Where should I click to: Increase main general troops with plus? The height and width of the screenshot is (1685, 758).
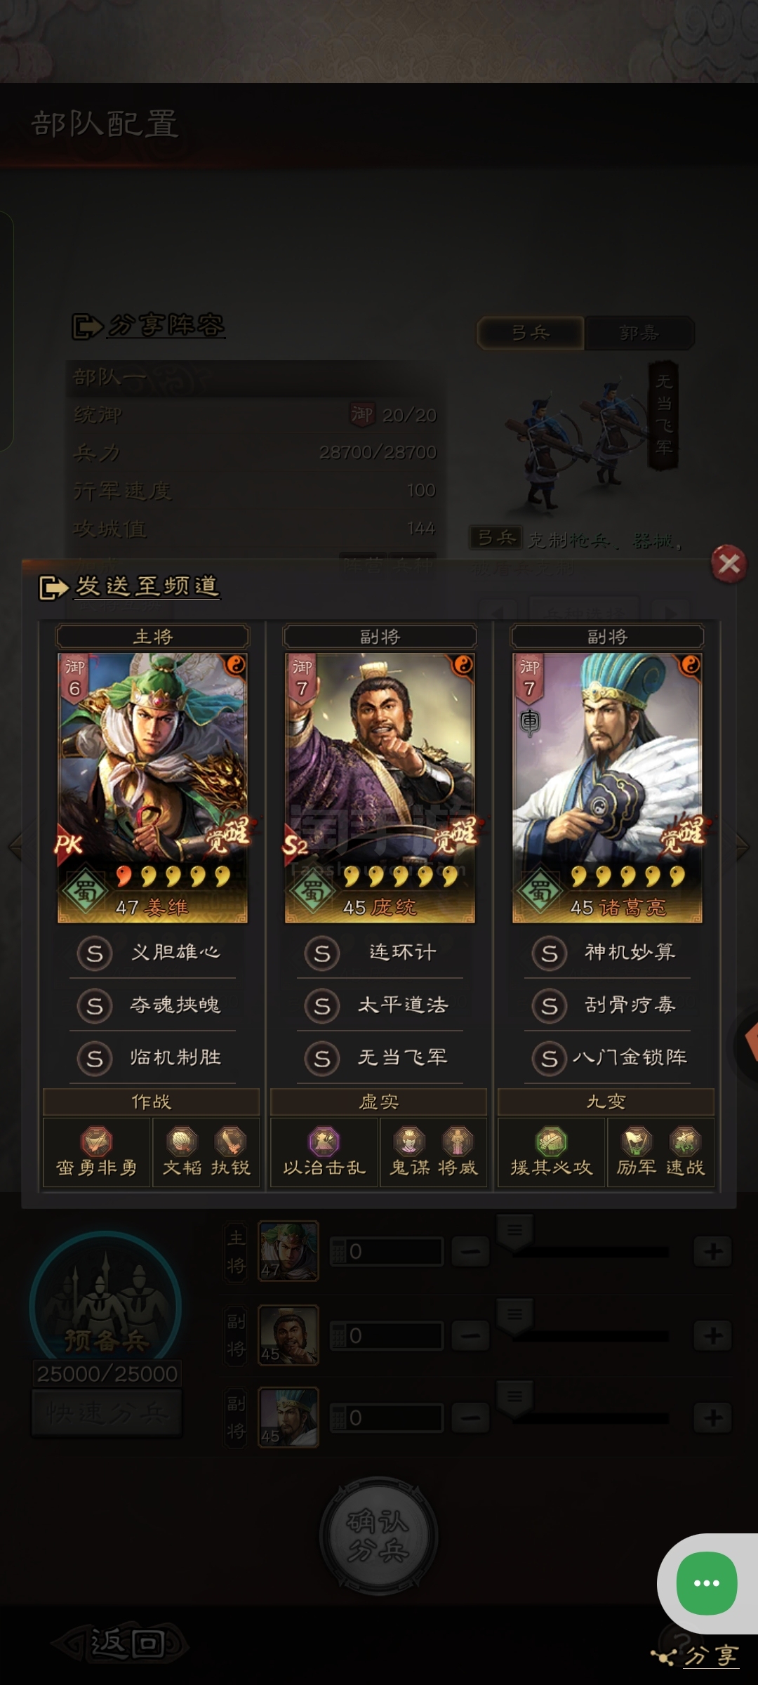coord(712,1251)
